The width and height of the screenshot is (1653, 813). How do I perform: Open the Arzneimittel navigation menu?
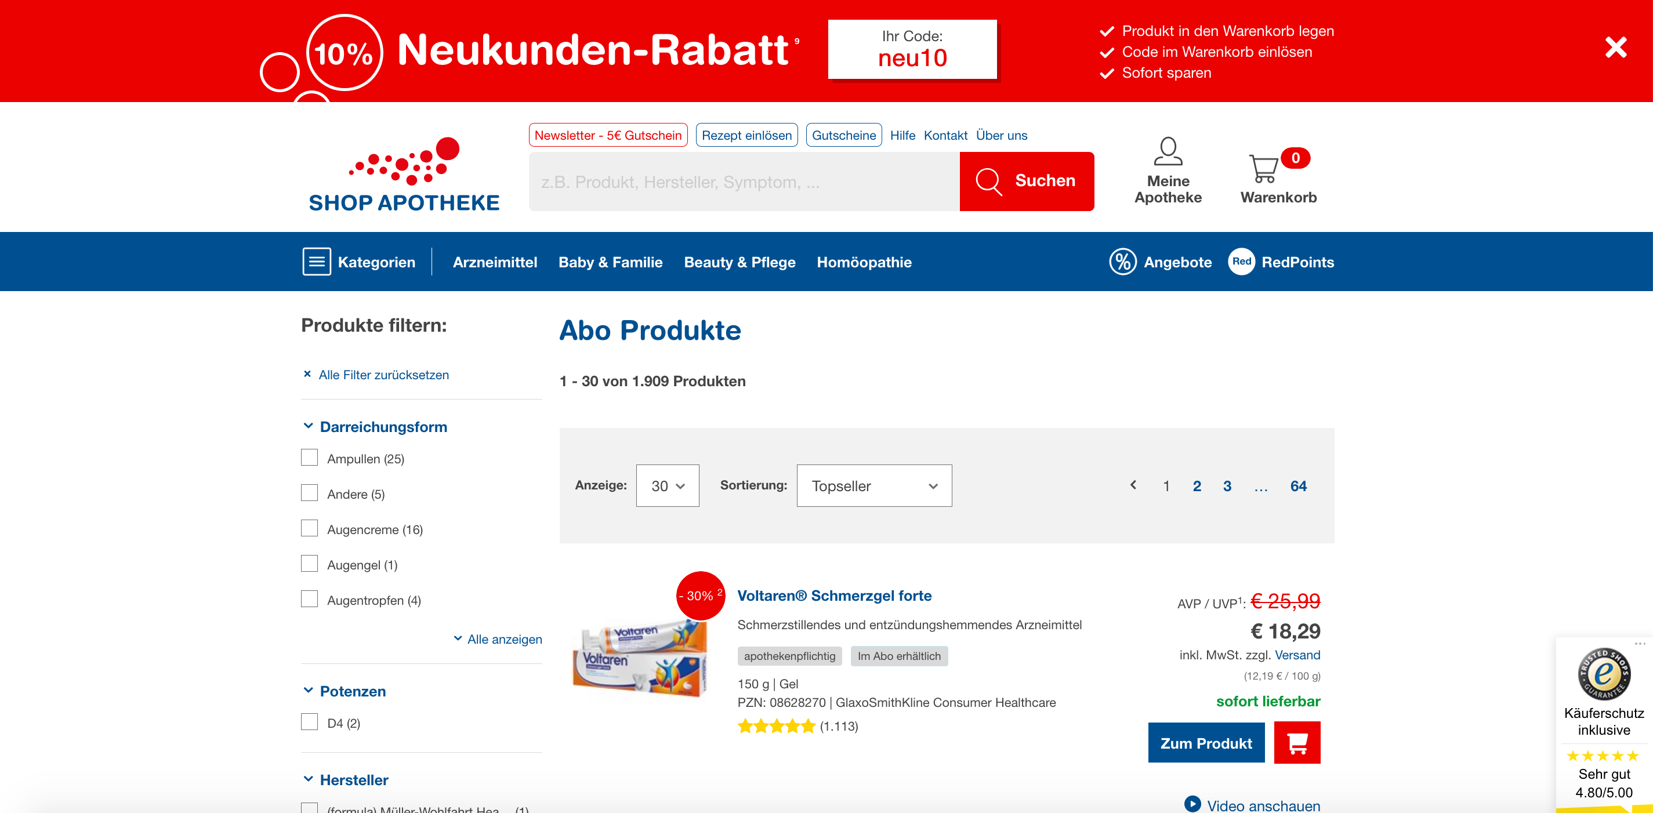(x=495, y=262)
